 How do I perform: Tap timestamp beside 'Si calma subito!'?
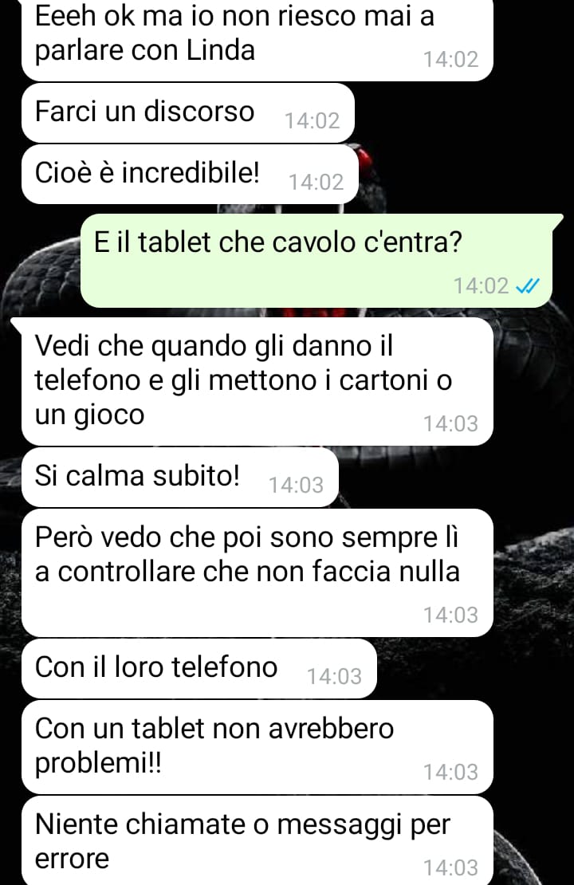tap(297, 486)
